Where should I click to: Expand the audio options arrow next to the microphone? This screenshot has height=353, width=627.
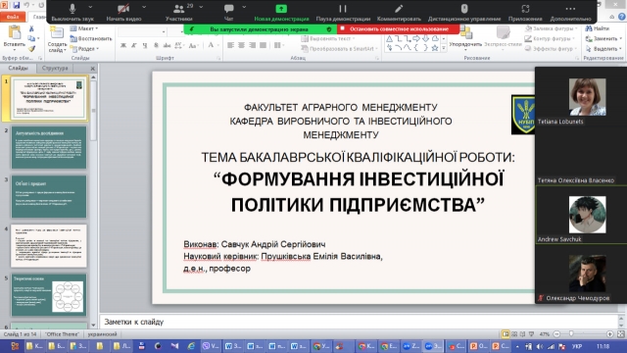point(90,7)
